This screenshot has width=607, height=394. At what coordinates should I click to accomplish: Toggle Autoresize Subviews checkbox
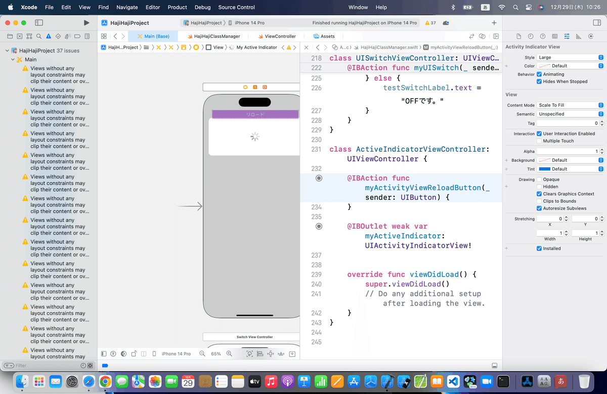[x=539, y=208]
